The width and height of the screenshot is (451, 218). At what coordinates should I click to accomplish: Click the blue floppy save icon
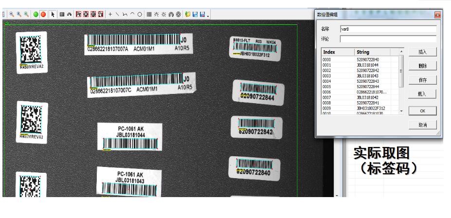click(x=195, y=14)
